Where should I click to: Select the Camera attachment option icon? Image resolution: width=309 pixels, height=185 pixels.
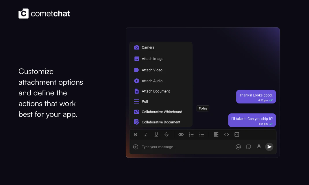pos(136,47)
